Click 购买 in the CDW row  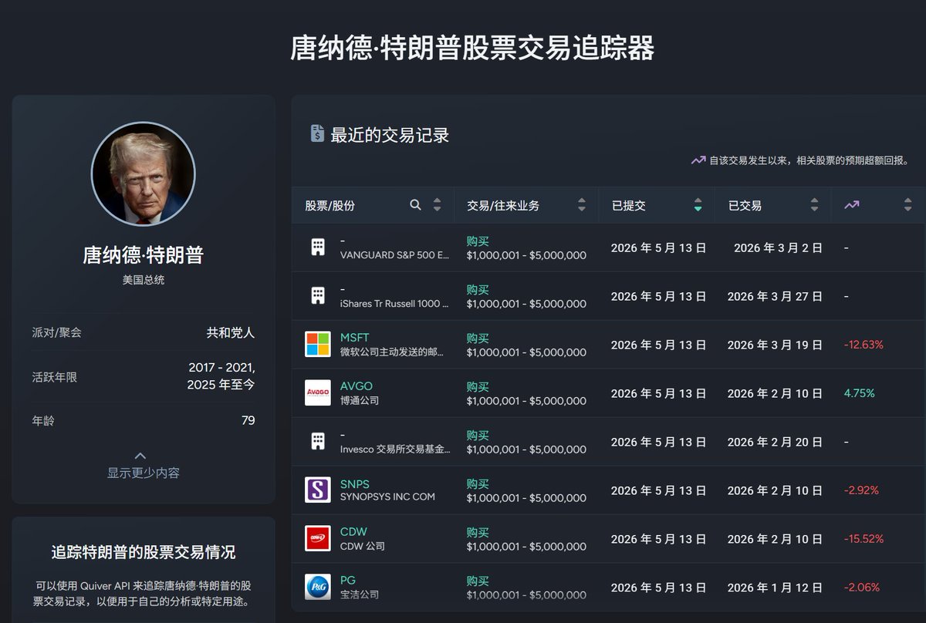pos(478,532)
